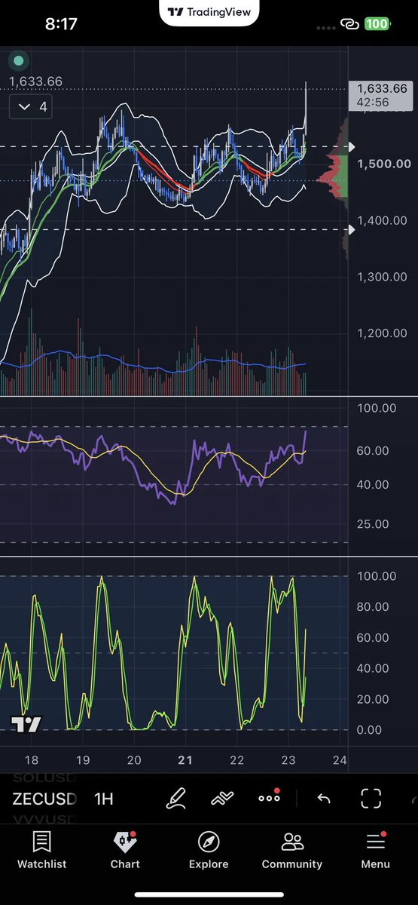Tap date 21 on the time axis

(185, 760)
